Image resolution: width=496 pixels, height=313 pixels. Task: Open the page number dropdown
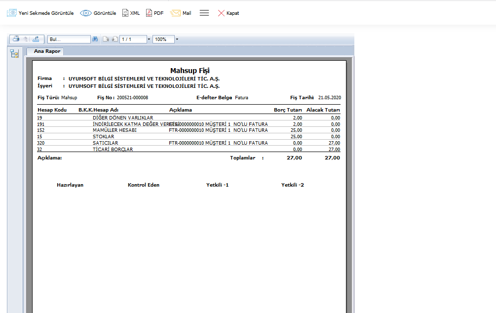point(149,39)
